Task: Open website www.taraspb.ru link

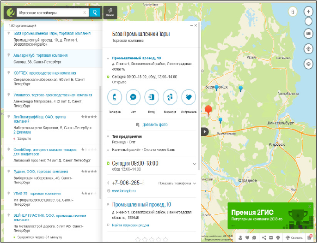Action: 124,191
